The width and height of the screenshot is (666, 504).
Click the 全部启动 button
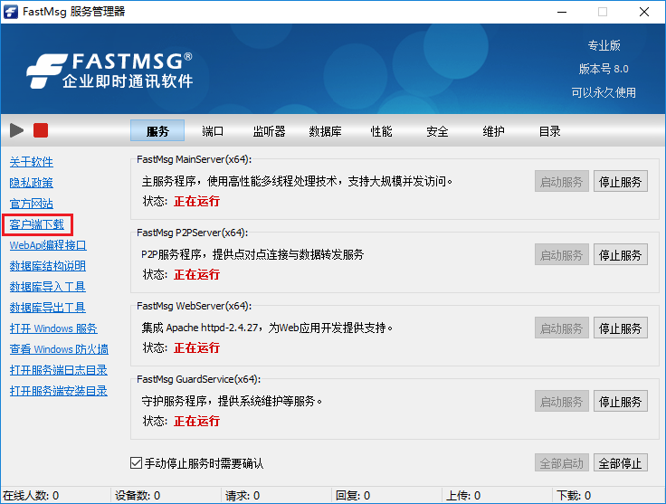click(562, 462)
